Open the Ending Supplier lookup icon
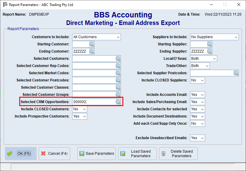 (209, 51)
